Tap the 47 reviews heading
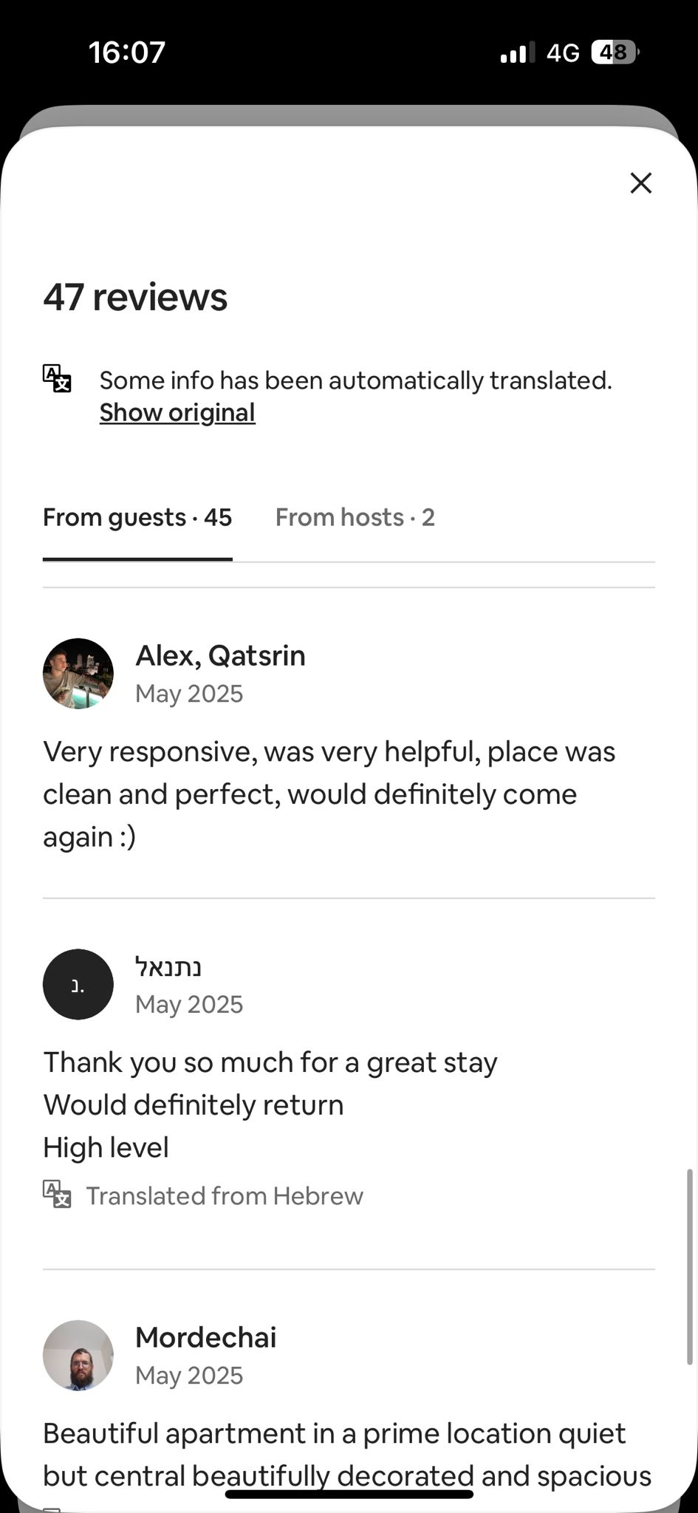This screenshot has width=698, height=1513. pos(135,297)
